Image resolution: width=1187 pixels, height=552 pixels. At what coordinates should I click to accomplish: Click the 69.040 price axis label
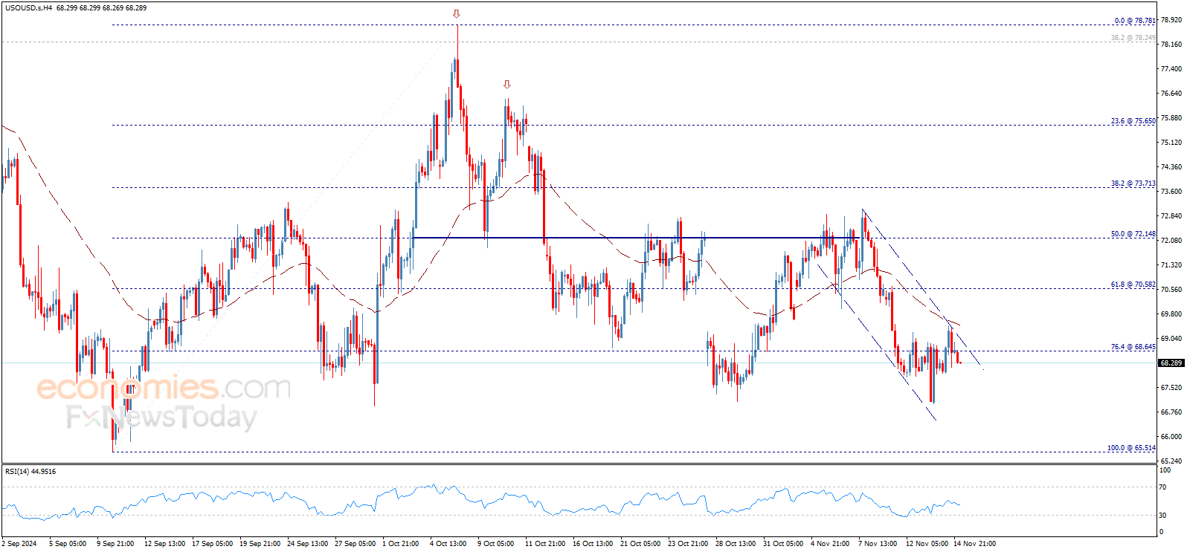[1171, 339]
